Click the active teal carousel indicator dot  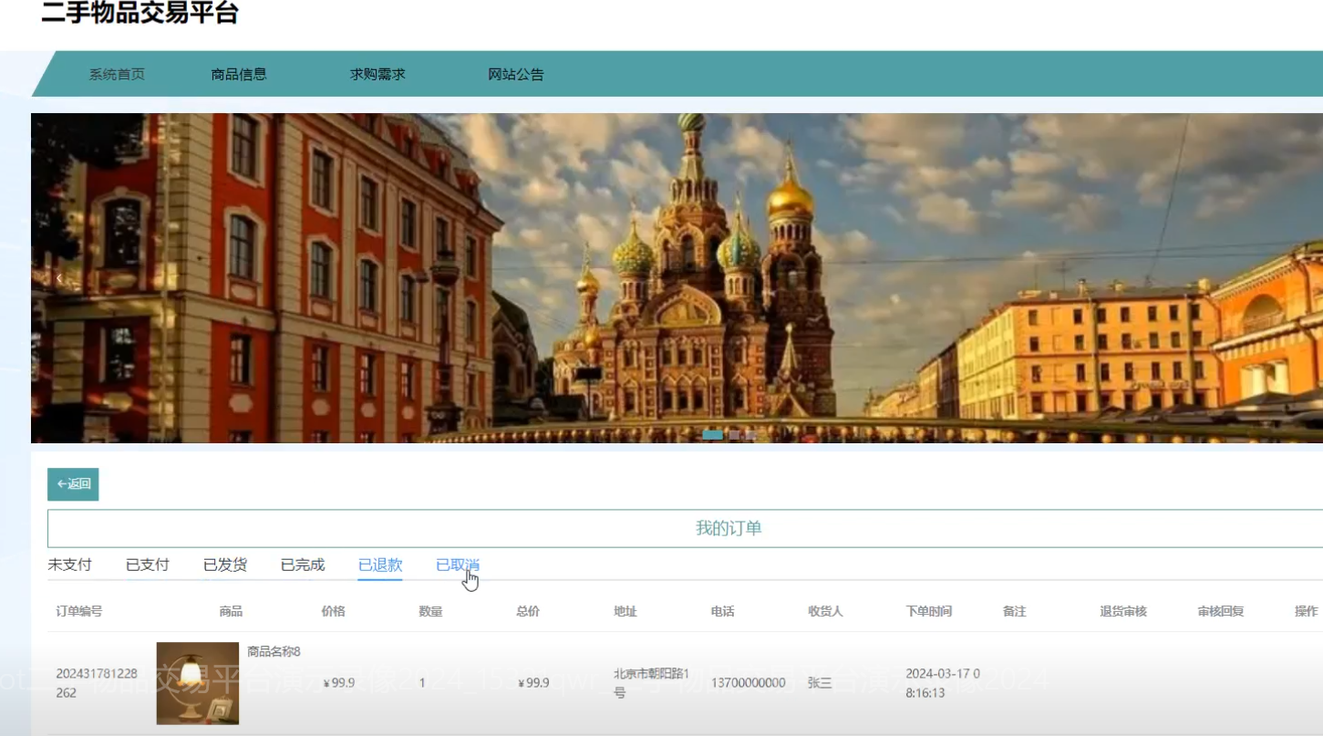click(x=715, y=436)
